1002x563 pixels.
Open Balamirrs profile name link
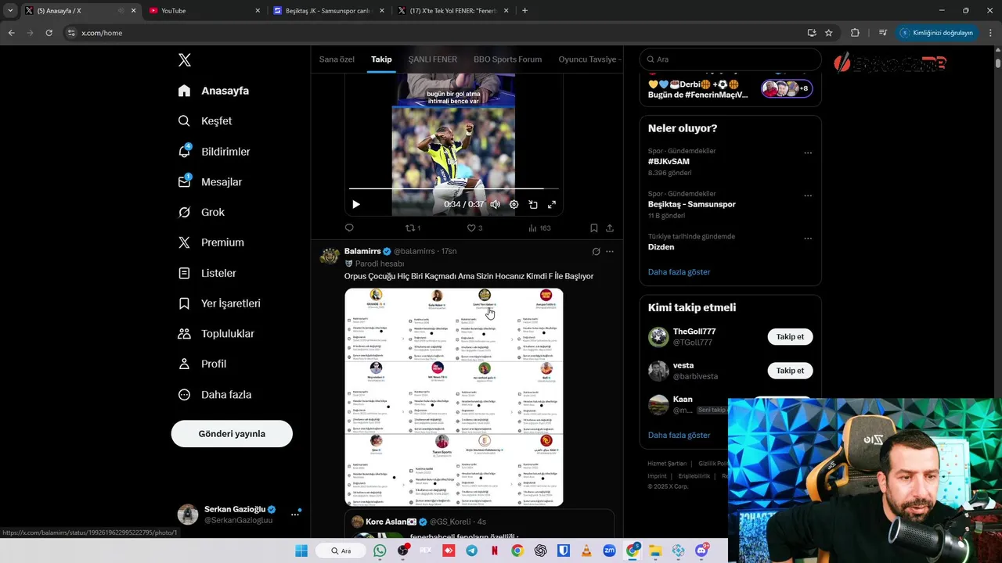[x=362, y=251]
